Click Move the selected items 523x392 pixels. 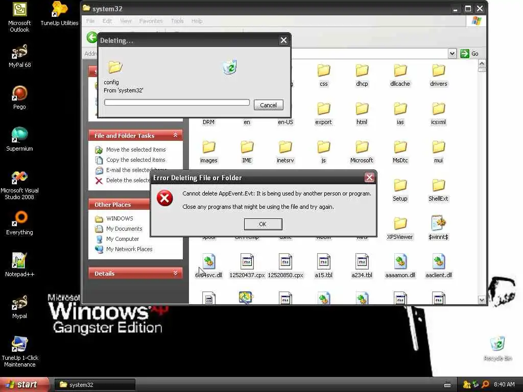(130, 150)
